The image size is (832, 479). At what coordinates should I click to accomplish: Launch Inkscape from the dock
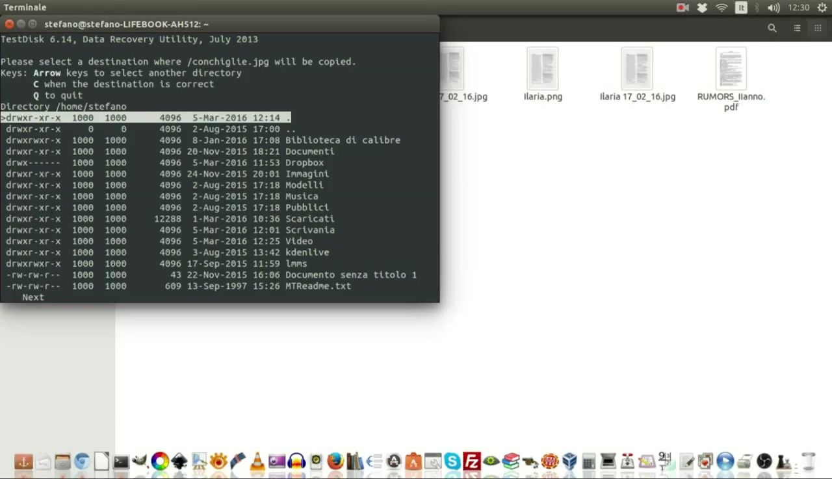click(x=179, y=461)
